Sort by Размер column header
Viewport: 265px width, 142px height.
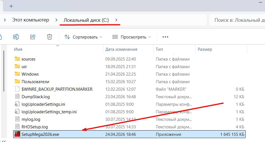(205, 49)
